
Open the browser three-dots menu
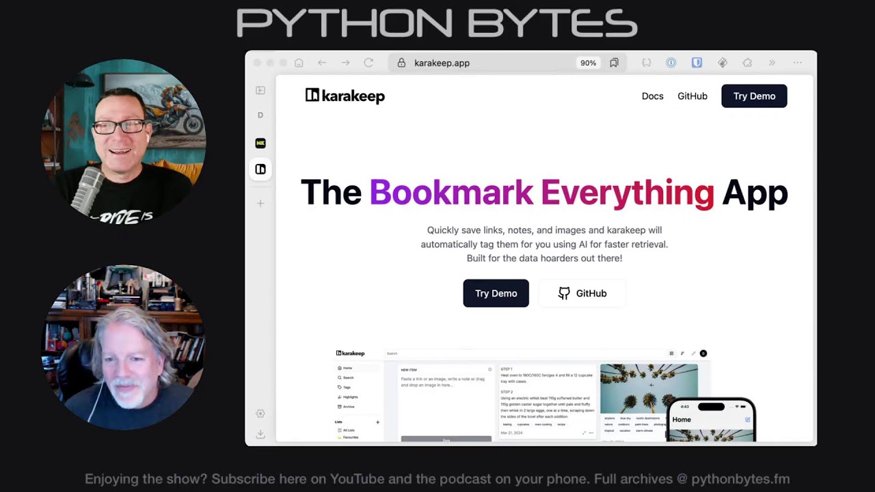tap(798, 63)
